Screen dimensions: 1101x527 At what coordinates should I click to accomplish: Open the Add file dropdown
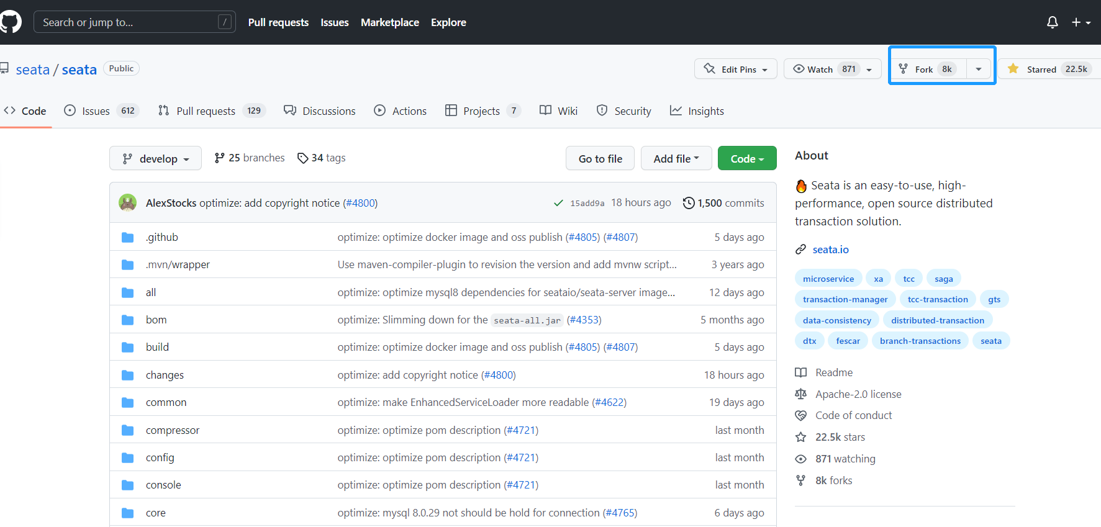(676, 158)
